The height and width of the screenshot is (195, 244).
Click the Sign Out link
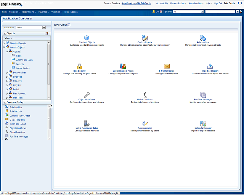coord(218,3)
